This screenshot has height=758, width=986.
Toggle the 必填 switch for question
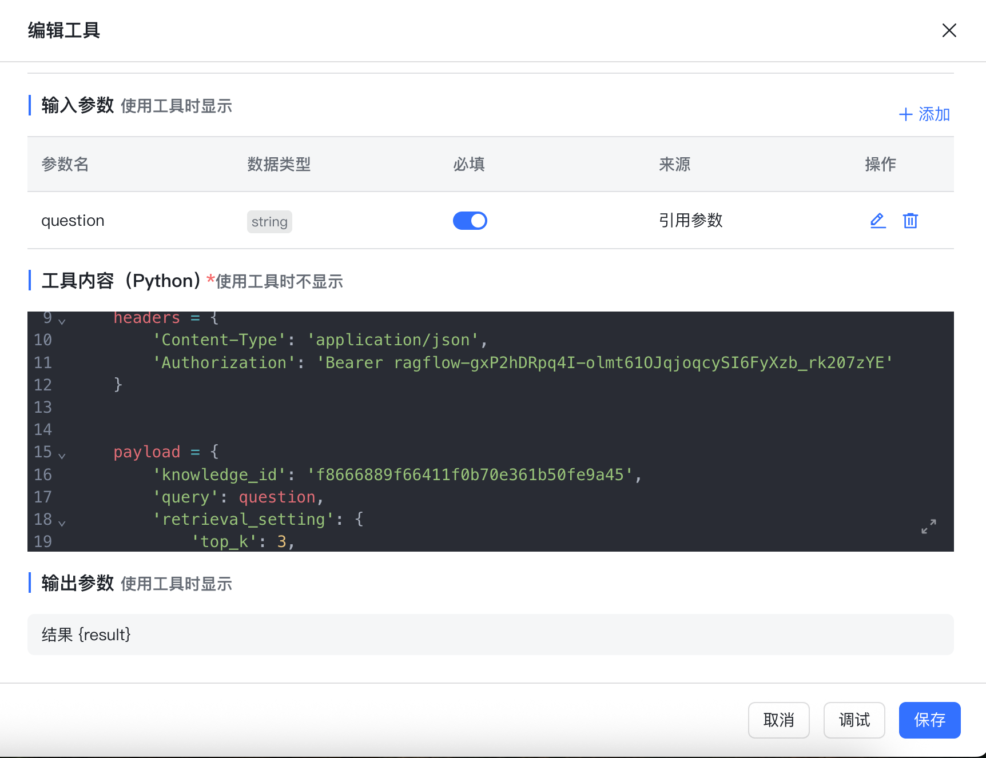pyautogui.click(x=470, y=221)
